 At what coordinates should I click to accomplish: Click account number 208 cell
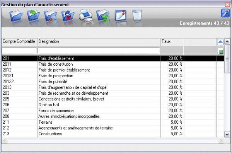point(20,116)
